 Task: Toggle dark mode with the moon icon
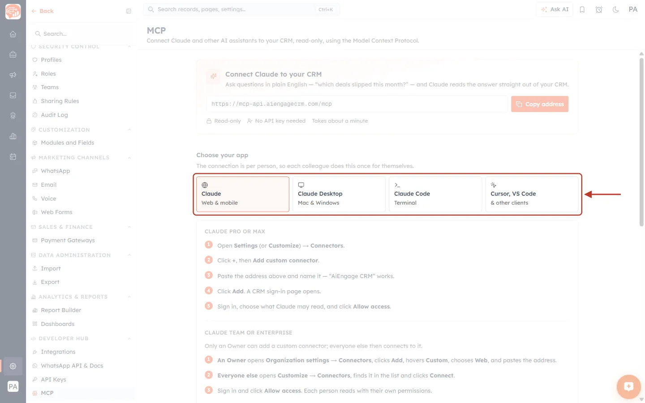(x=616, y=9)
